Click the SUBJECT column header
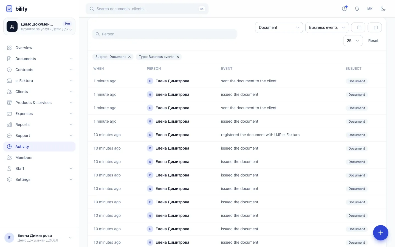The width and height of the screenshot is (395, 247). pyautogui.click(x=354, y=69)
